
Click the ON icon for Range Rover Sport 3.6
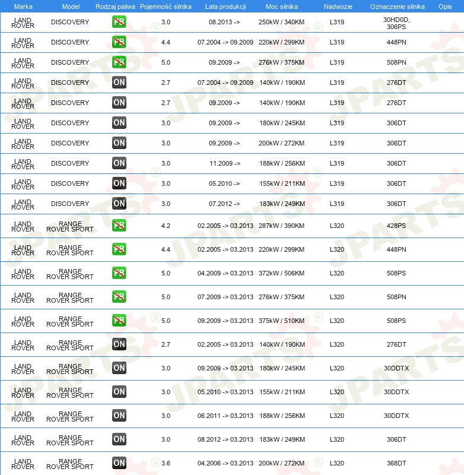pyautogui.click(x=119, y=463)
